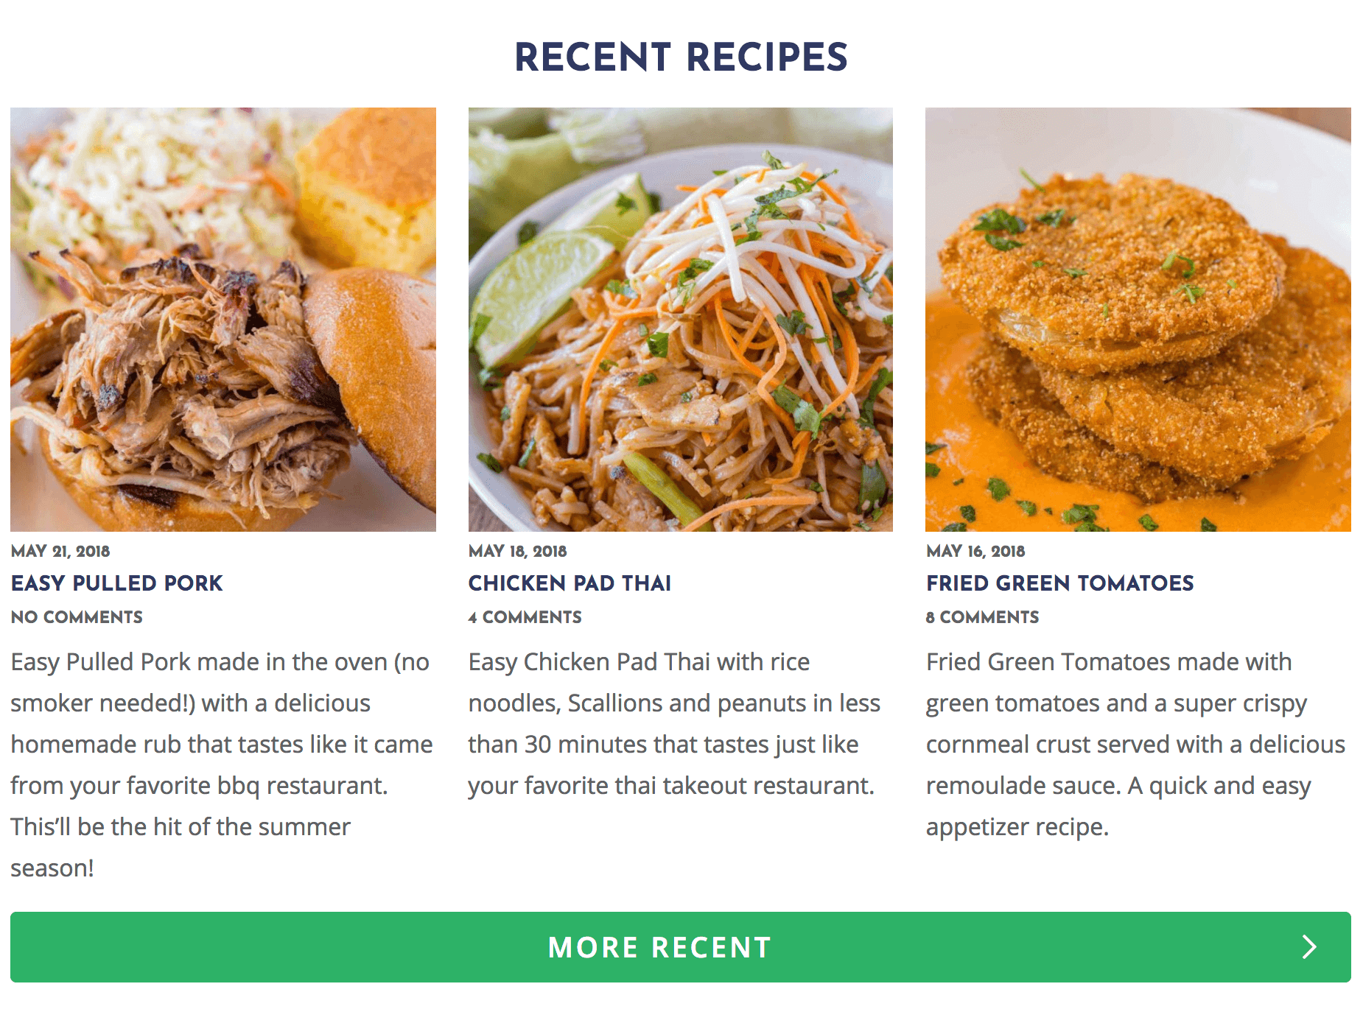Screen dimensions: 1363x1009
Task: Open the Fried Green Tomatoes photo
Action: point(1138,320)
